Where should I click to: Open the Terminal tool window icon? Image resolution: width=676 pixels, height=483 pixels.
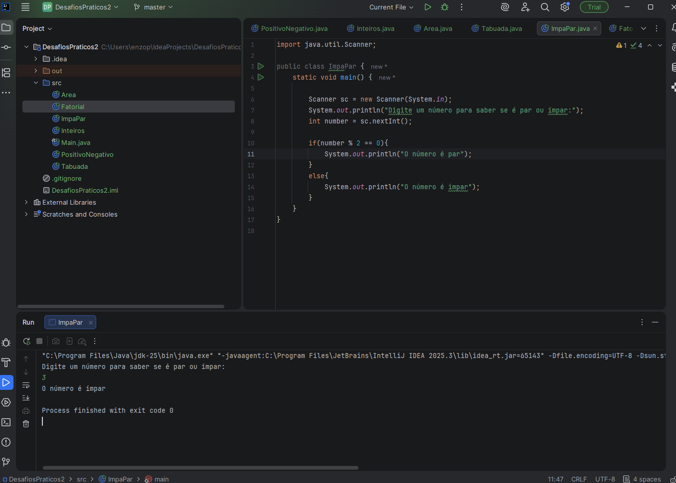(6, 422)
